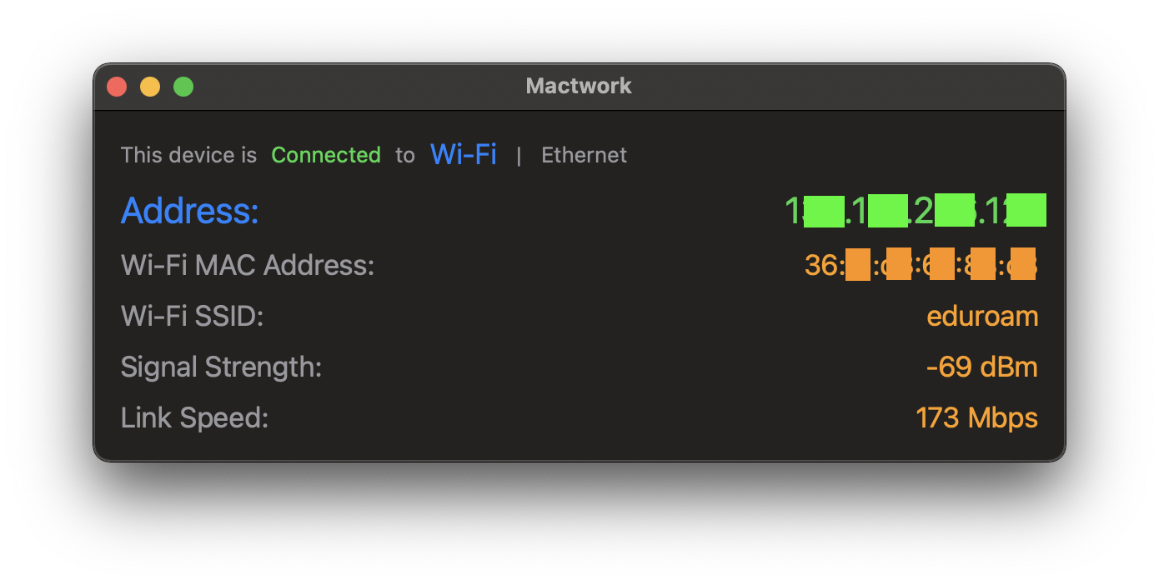The width and height of the screenshot is (1159, 585).
Task: Click the Connected status text
Action: pyautogui.click(x=326, y=154)
